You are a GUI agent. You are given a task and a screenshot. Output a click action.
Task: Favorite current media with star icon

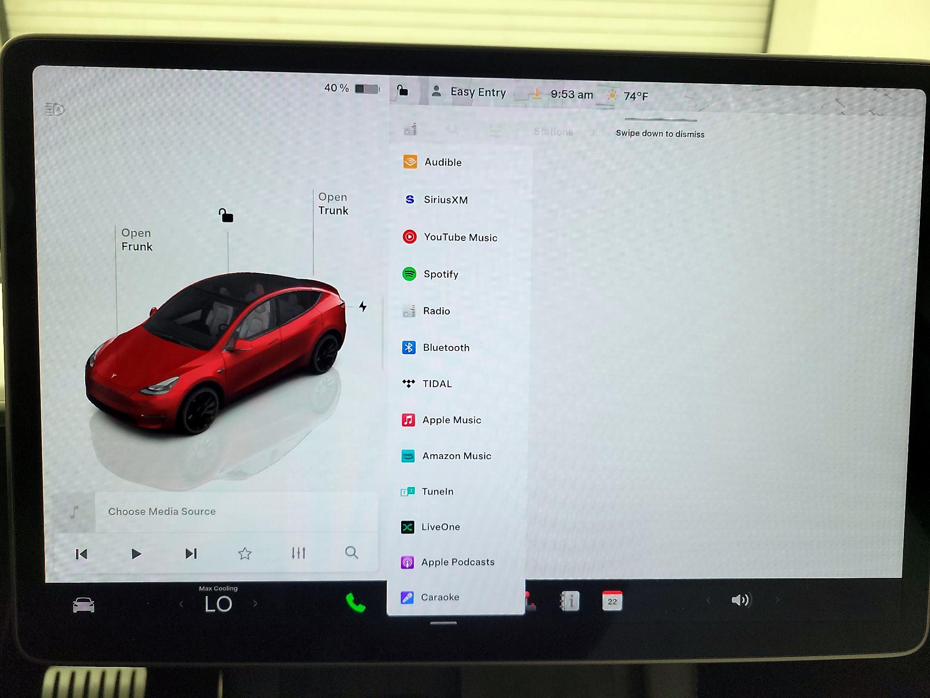(245, 553)
